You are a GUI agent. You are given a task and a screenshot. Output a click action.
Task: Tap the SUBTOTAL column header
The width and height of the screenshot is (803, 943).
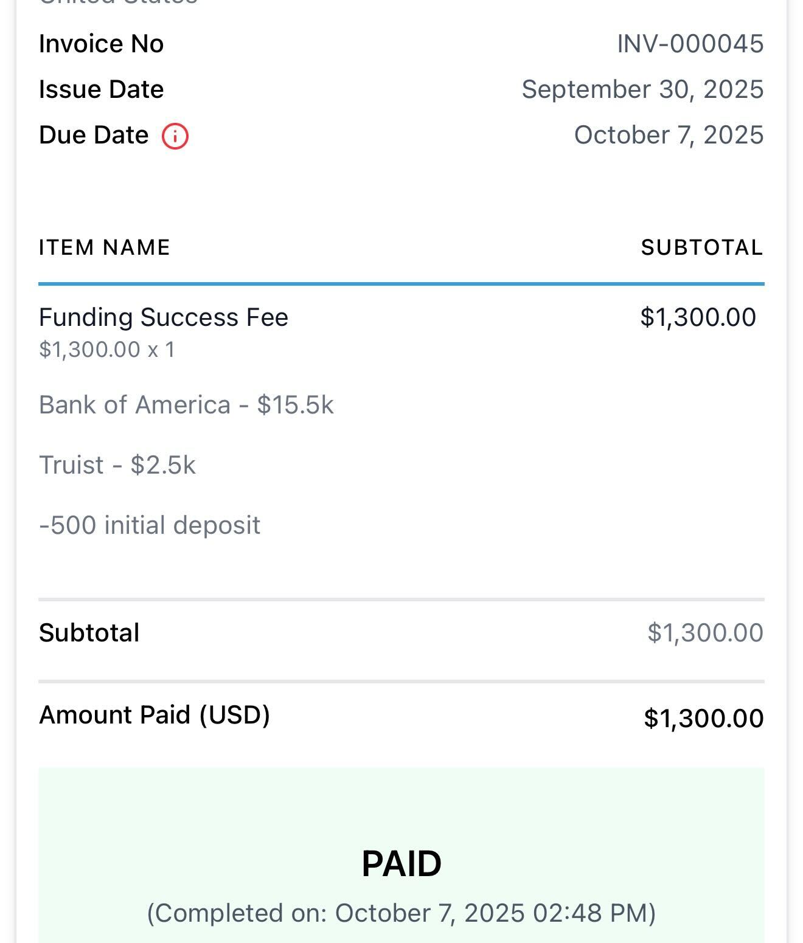[702, 247]
